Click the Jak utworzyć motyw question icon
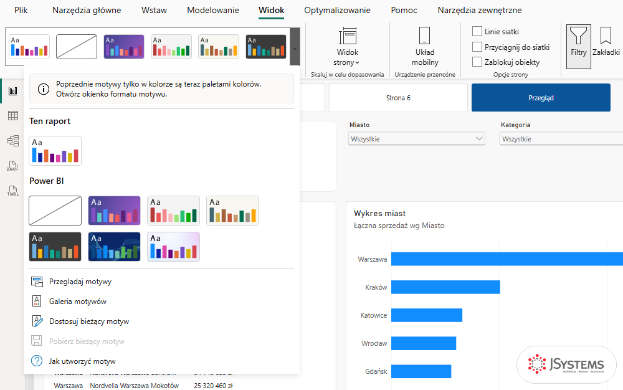Screen dimensions: 623x390 click(x=37, y=361)
